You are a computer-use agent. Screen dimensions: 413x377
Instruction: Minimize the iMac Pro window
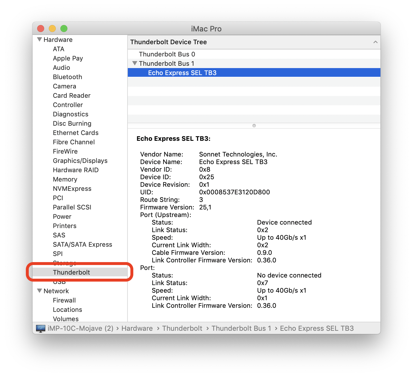[x=52, y=29]
